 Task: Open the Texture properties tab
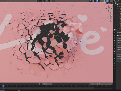[x=114, y=69]
